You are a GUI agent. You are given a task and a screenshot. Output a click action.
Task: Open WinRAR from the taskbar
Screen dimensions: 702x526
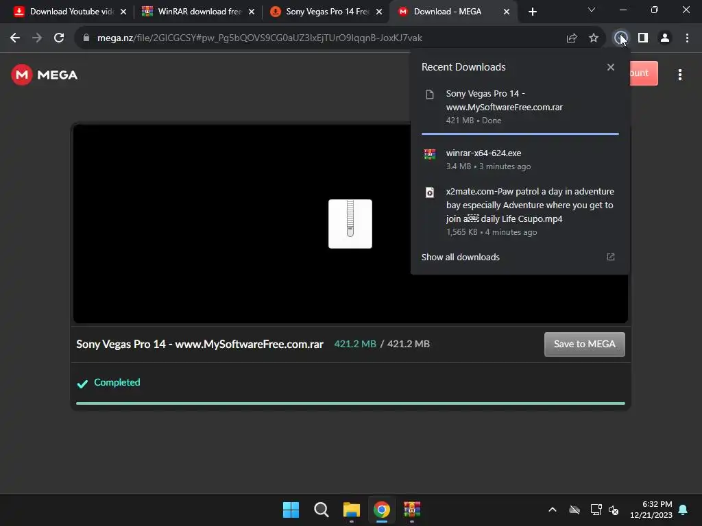tap(412, 510)
